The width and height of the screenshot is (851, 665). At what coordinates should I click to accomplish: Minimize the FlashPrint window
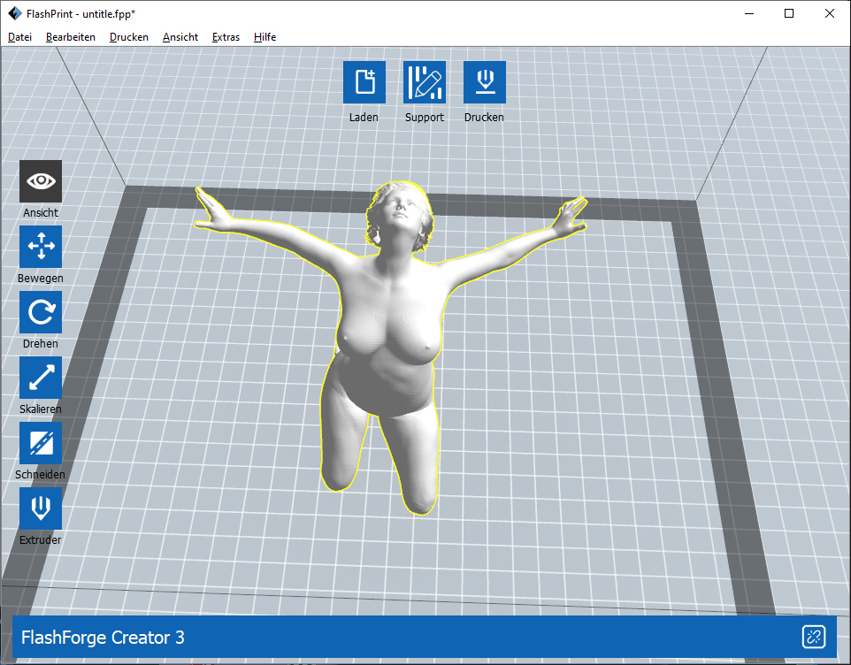tap(749, 13)
